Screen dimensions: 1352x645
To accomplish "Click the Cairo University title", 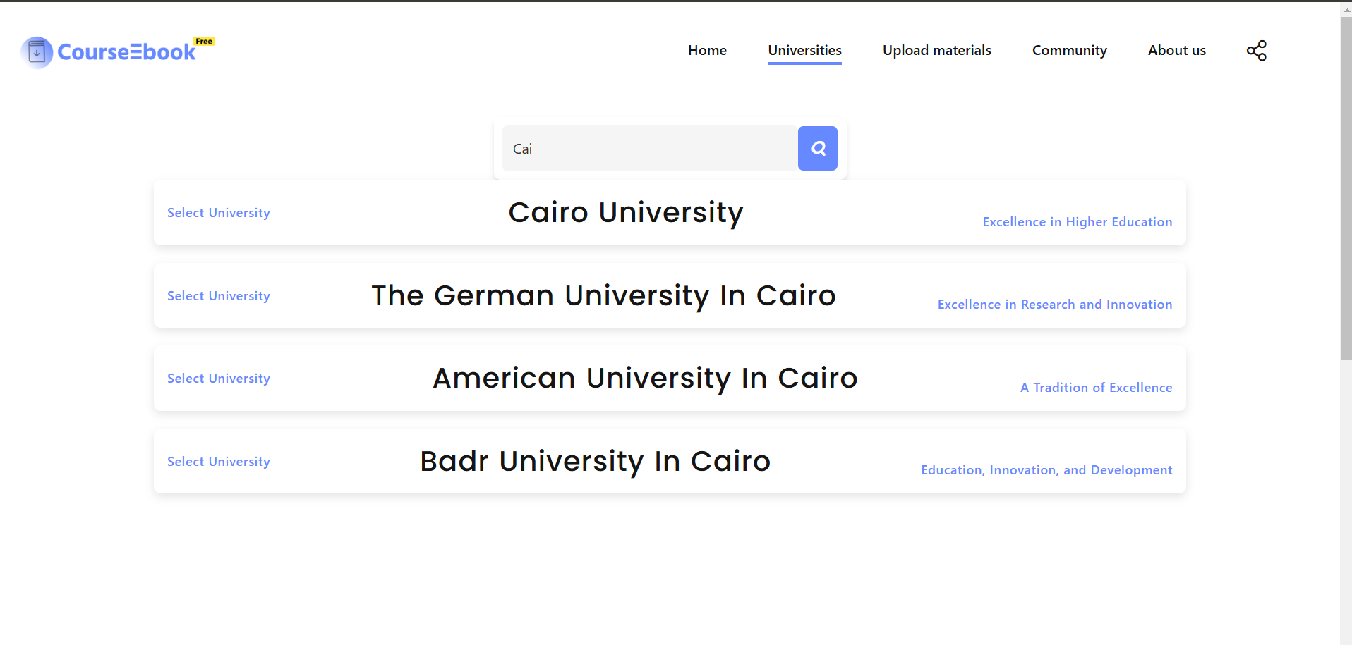I will click(626, 213).
